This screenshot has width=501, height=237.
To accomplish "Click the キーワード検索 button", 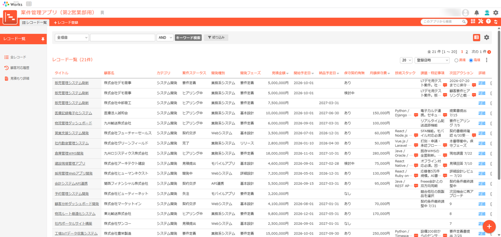I will coord(188,38).
